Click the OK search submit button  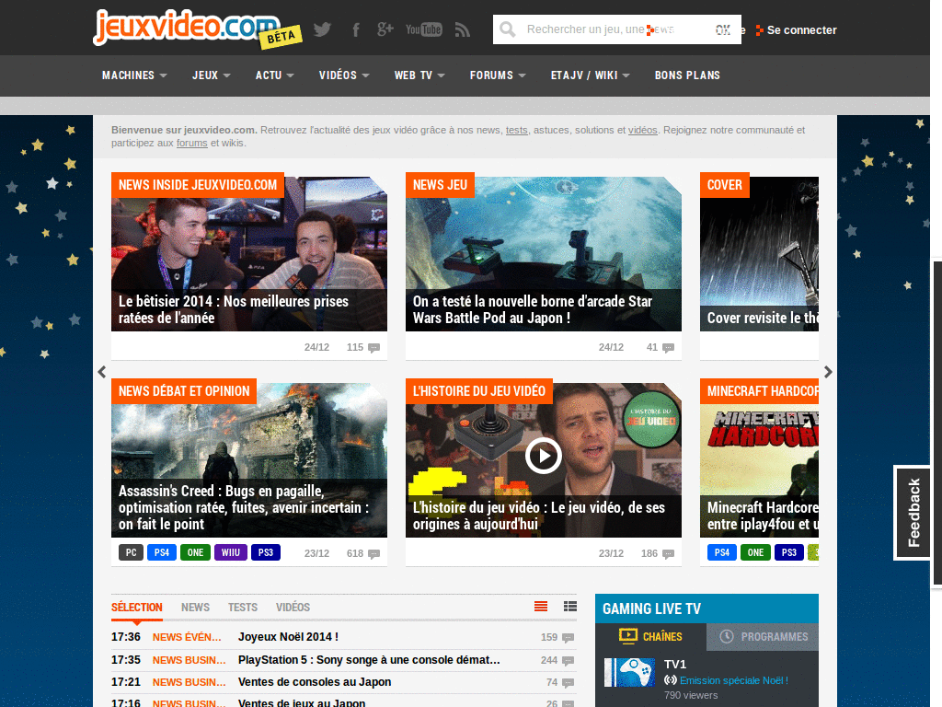pos(723,29)
